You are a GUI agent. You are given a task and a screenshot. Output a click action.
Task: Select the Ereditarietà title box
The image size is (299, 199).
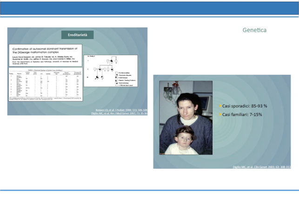point(77,35)
